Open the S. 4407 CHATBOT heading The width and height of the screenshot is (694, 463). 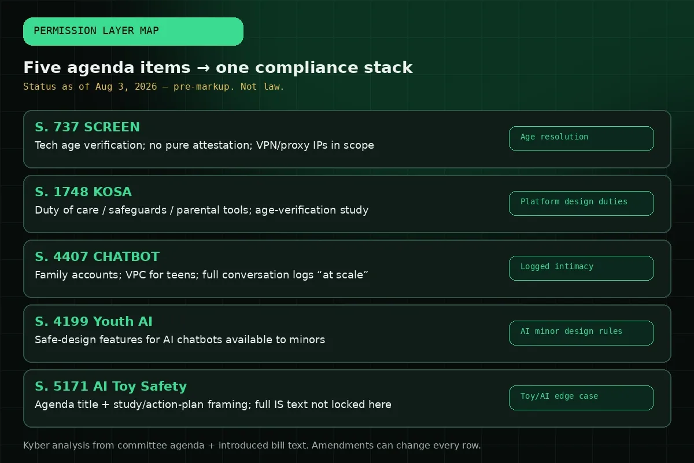97,257
